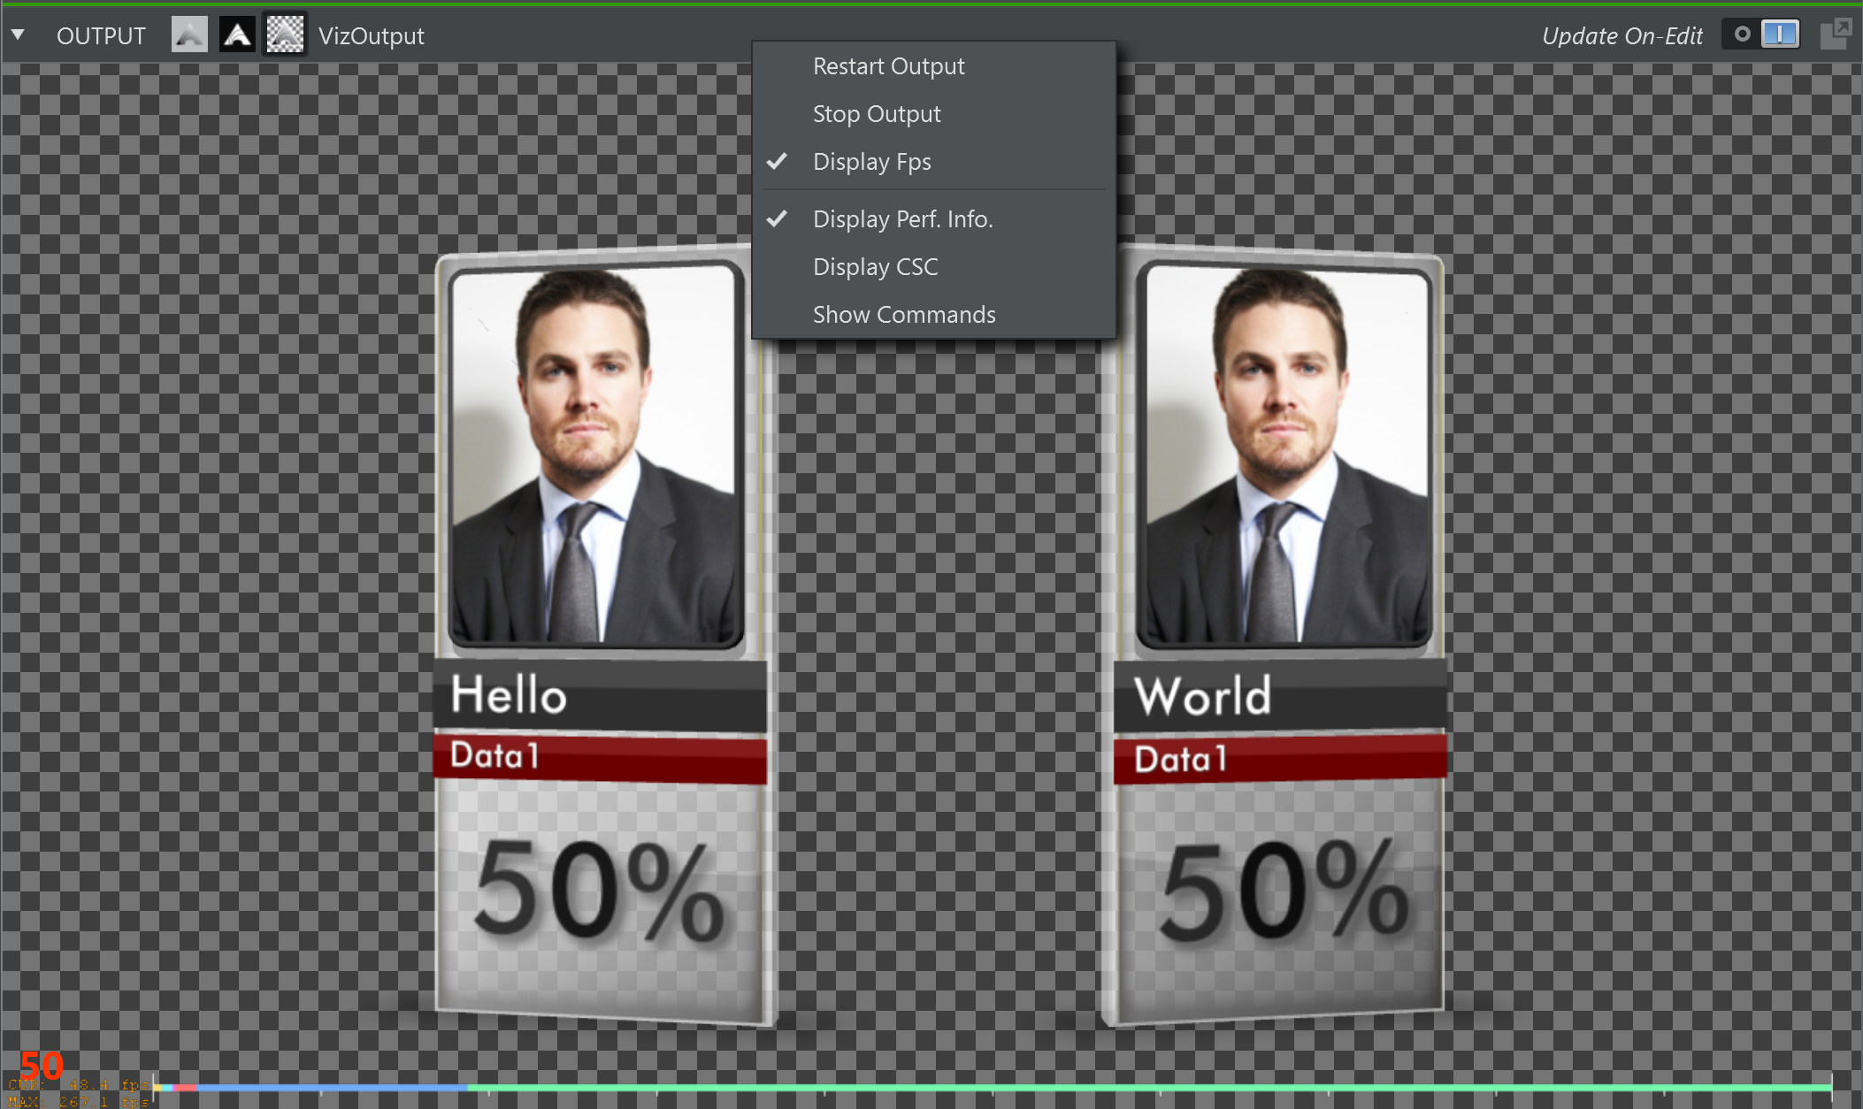The width and height of the screenshot is (1863, 1109).
Task: Uncheck Display Fps option
Action: click(x=871, y=162)
